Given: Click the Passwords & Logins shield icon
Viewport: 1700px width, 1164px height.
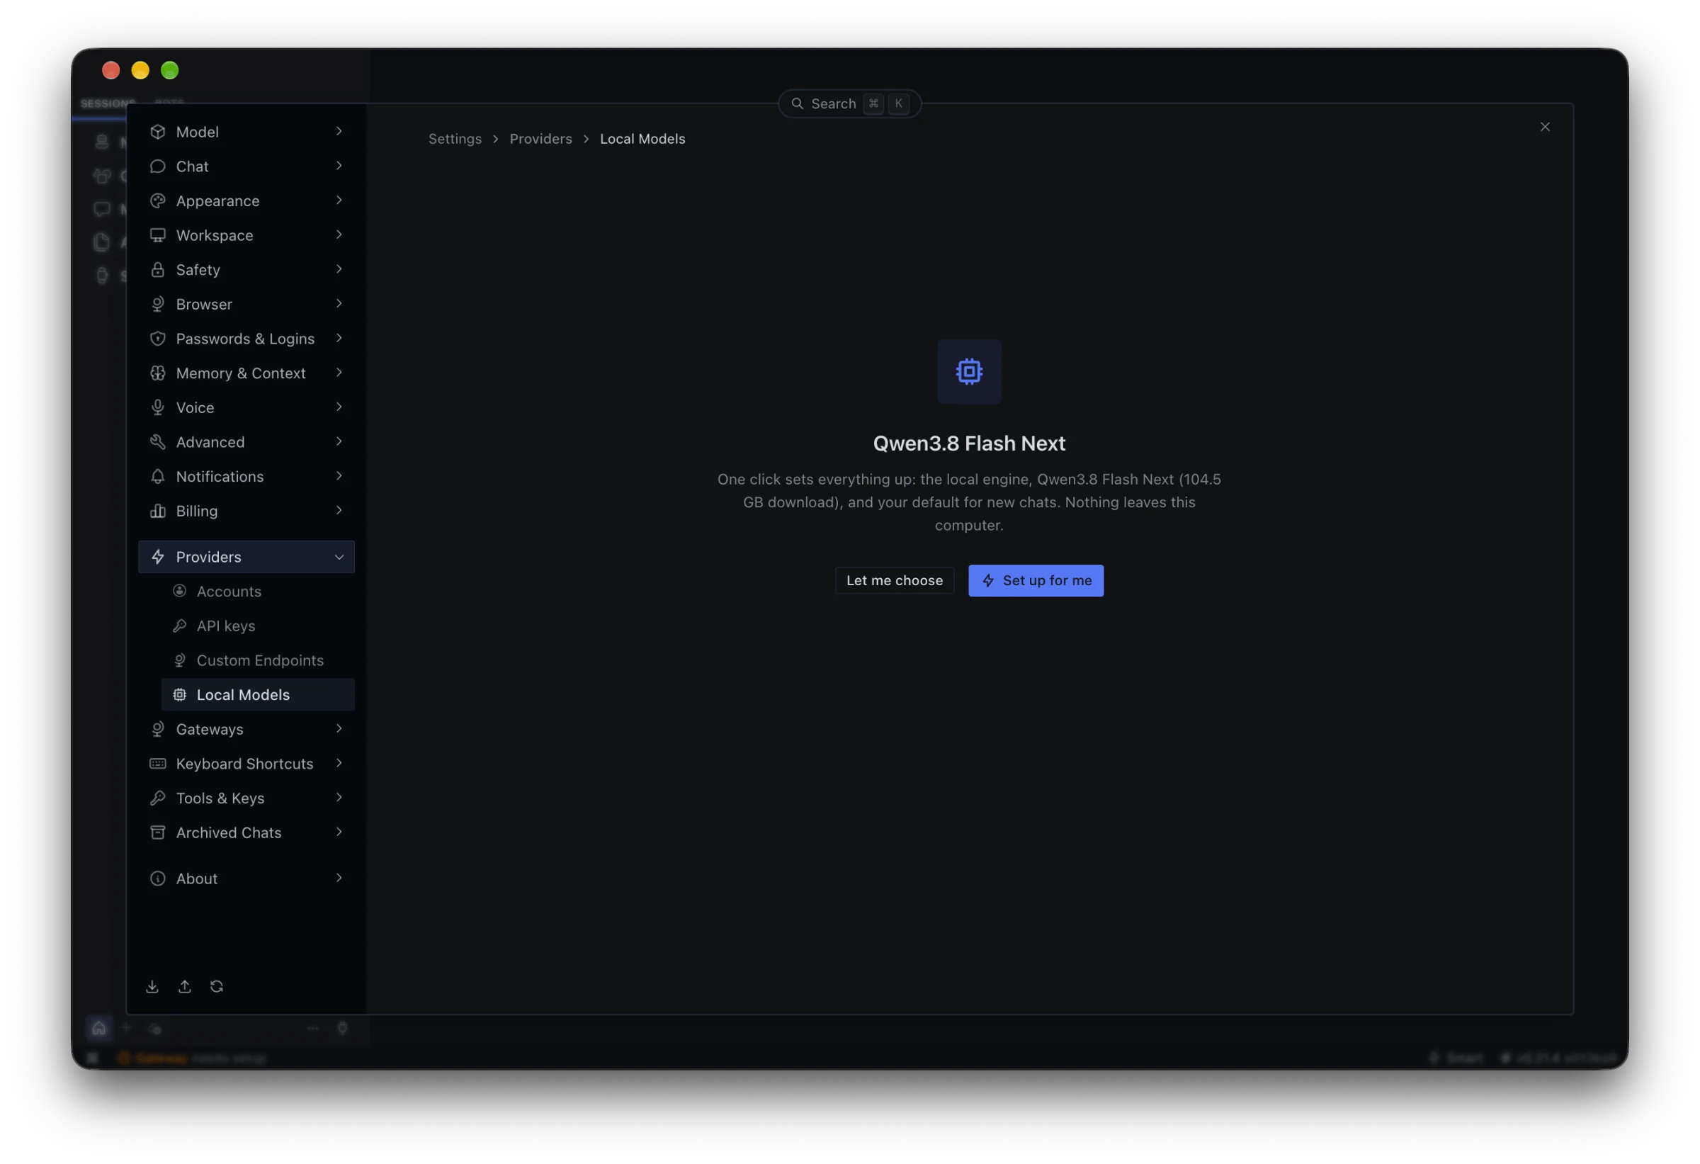Looking at the screenshot, I should (x=157, y=339).
